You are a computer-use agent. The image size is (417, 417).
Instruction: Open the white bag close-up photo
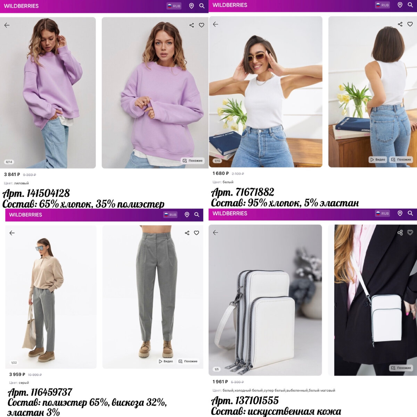click(x=265, y=300)
